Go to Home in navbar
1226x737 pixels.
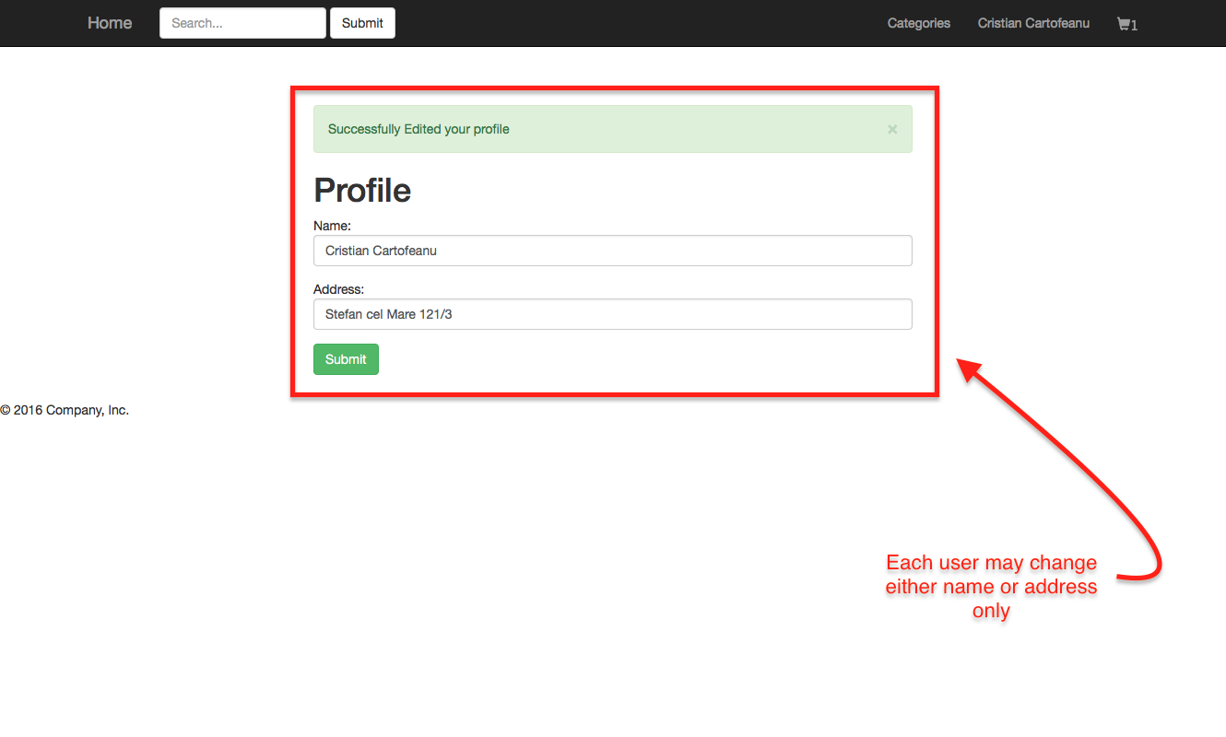pos(110,23)
